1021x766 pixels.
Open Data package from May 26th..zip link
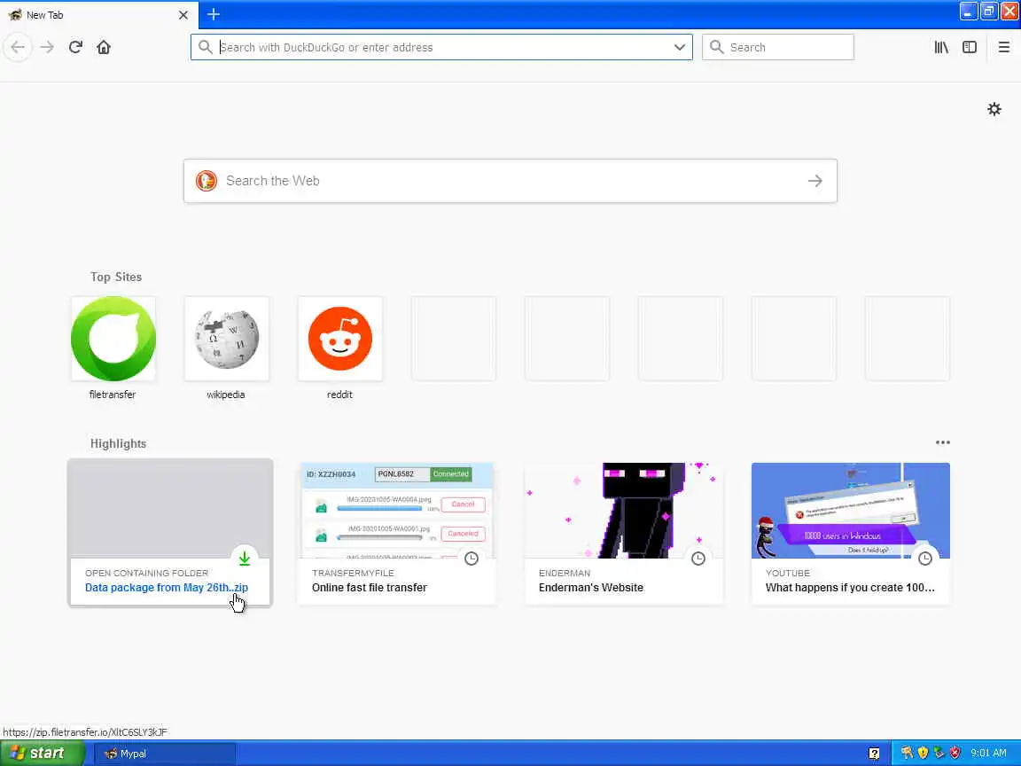pos(167,587)
